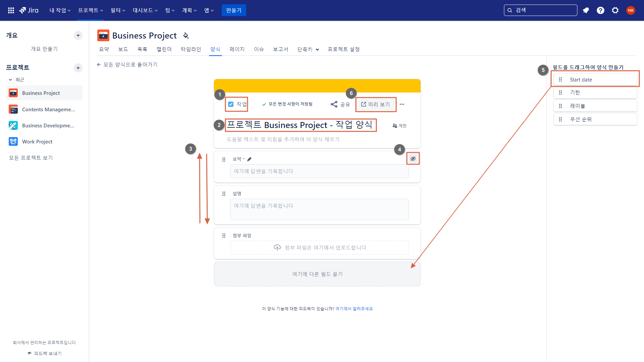The width and height of the screenshot is (644, 362).
Task: Grab the 기한 field drag handle
Action: [x=560, y=93]
